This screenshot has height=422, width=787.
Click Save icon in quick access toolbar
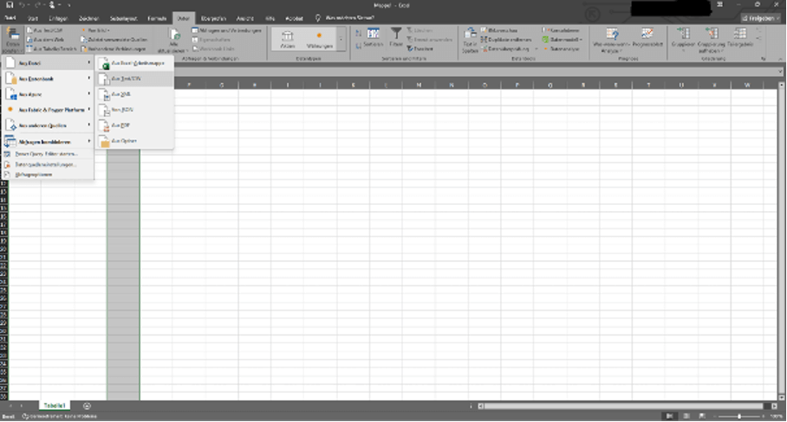[10, 5]
